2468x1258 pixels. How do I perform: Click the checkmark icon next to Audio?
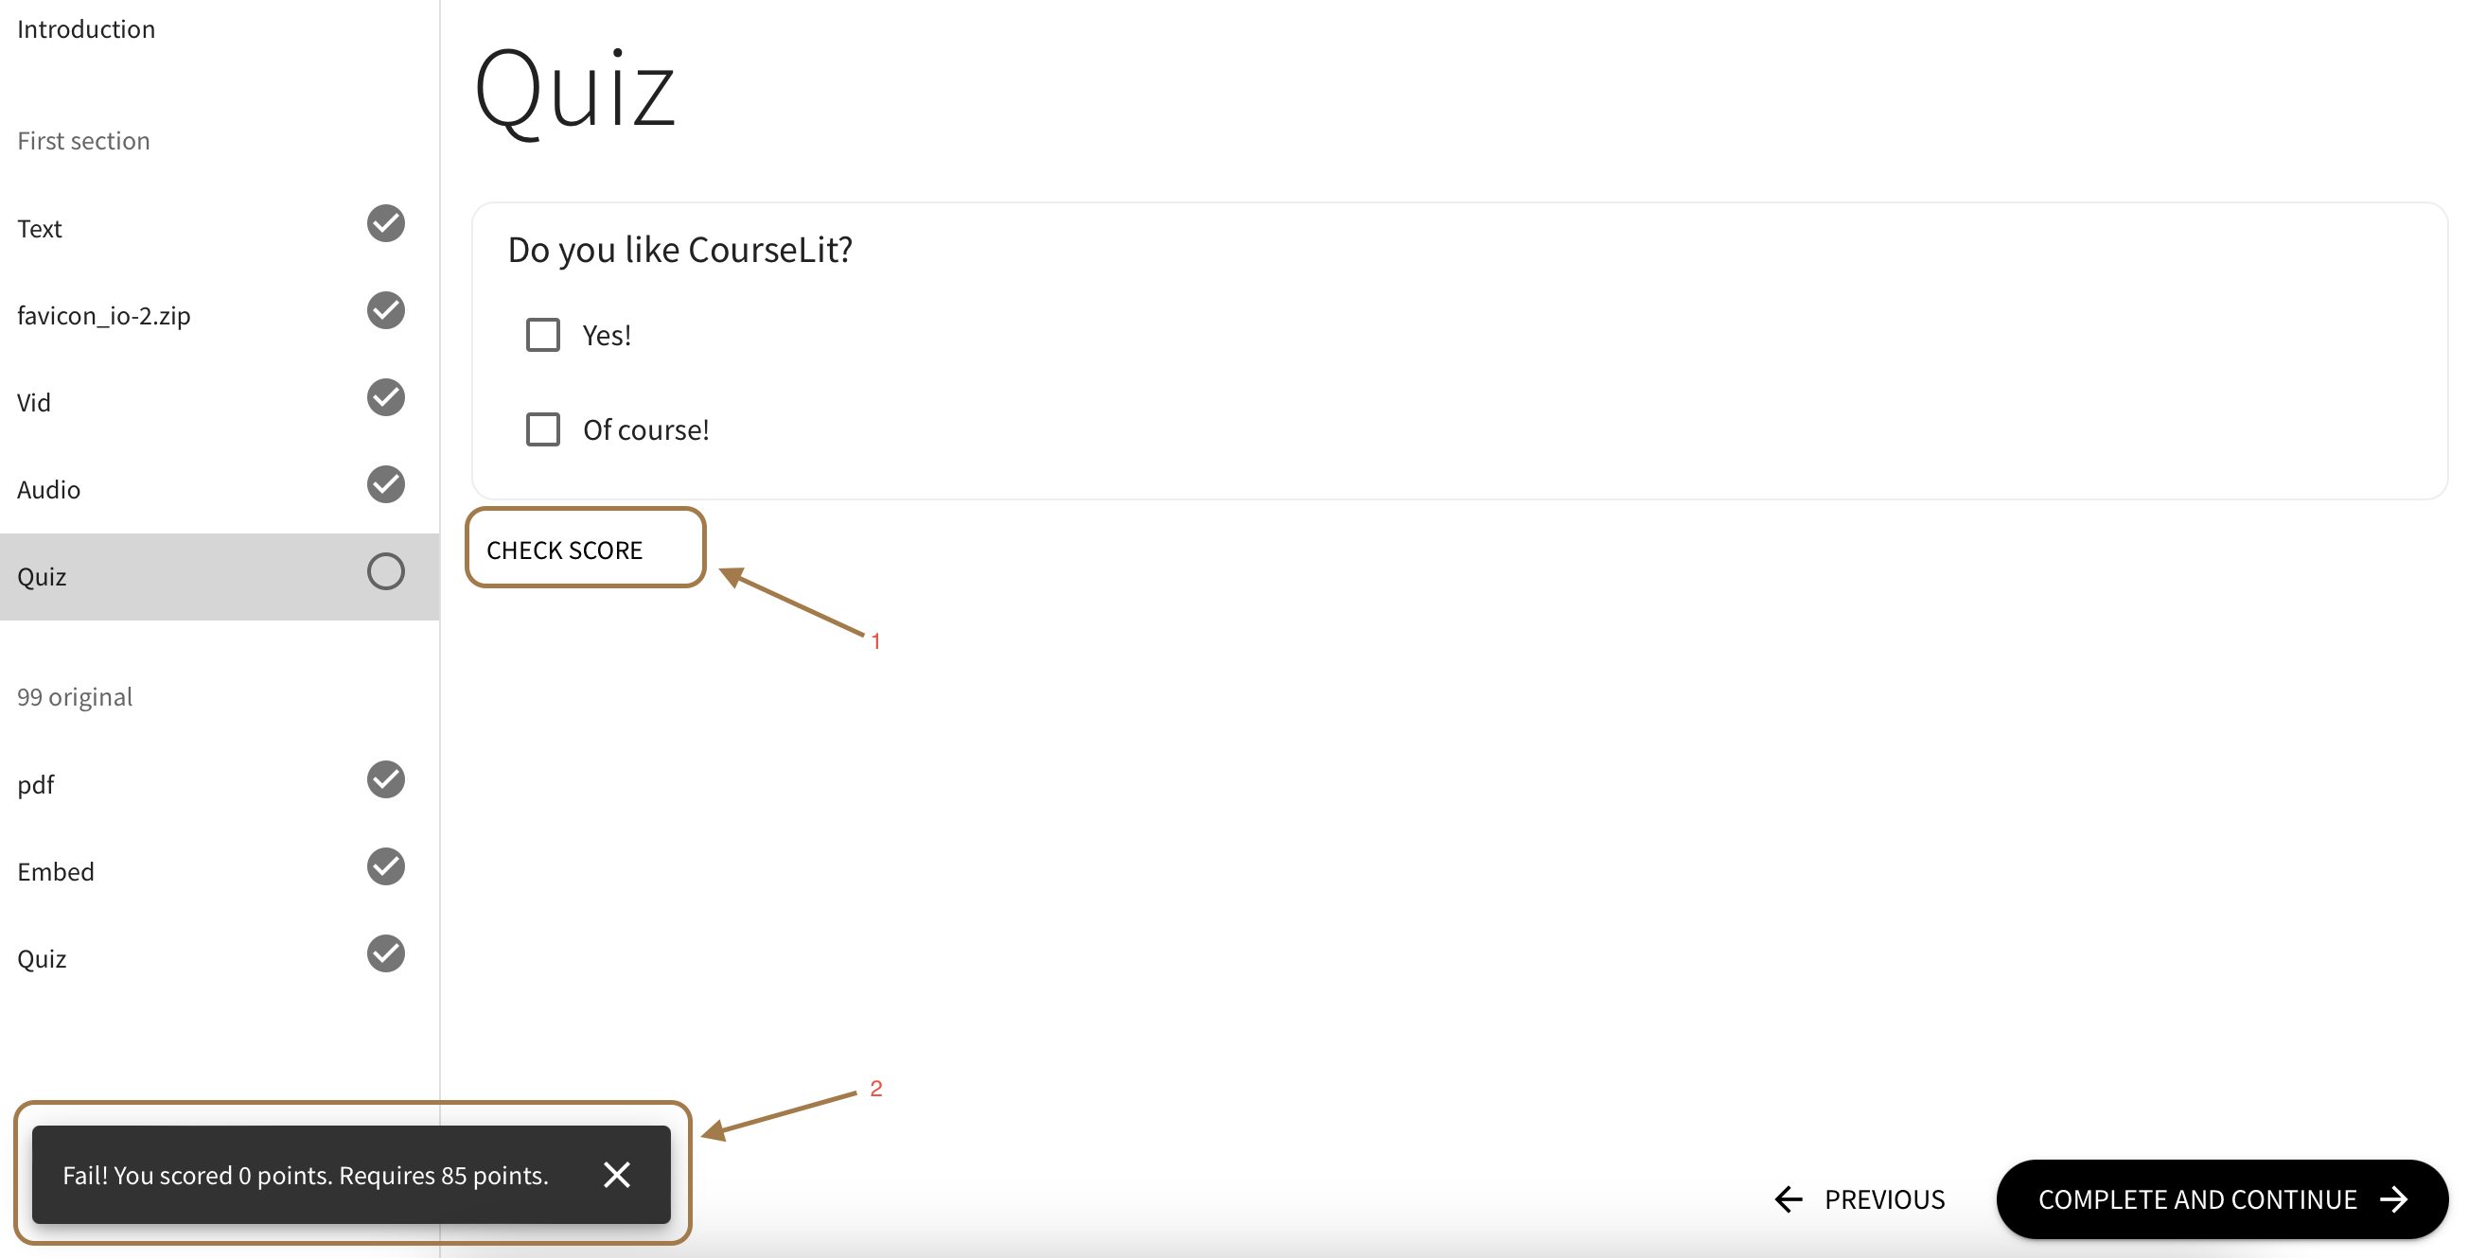(x=385, y=484)
